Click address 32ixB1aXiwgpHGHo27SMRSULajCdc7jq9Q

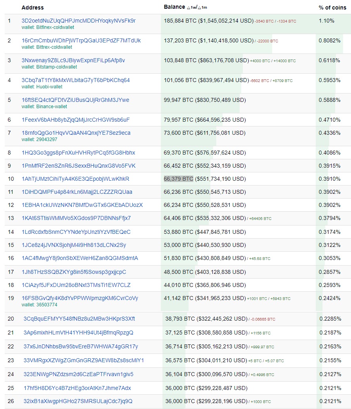pos(78,401)
